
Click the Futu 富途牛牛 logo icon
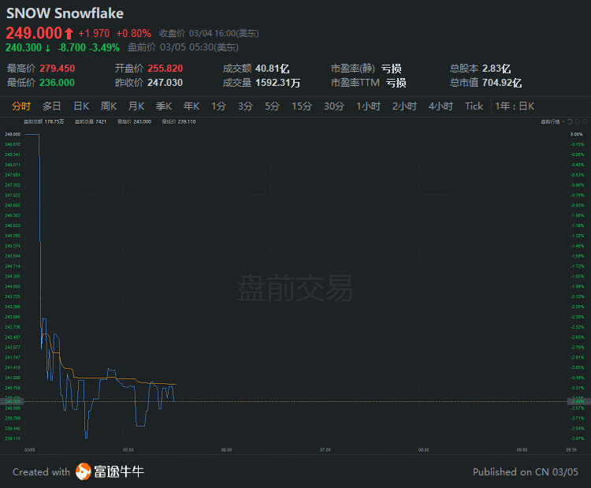click(x=84, y=471)
